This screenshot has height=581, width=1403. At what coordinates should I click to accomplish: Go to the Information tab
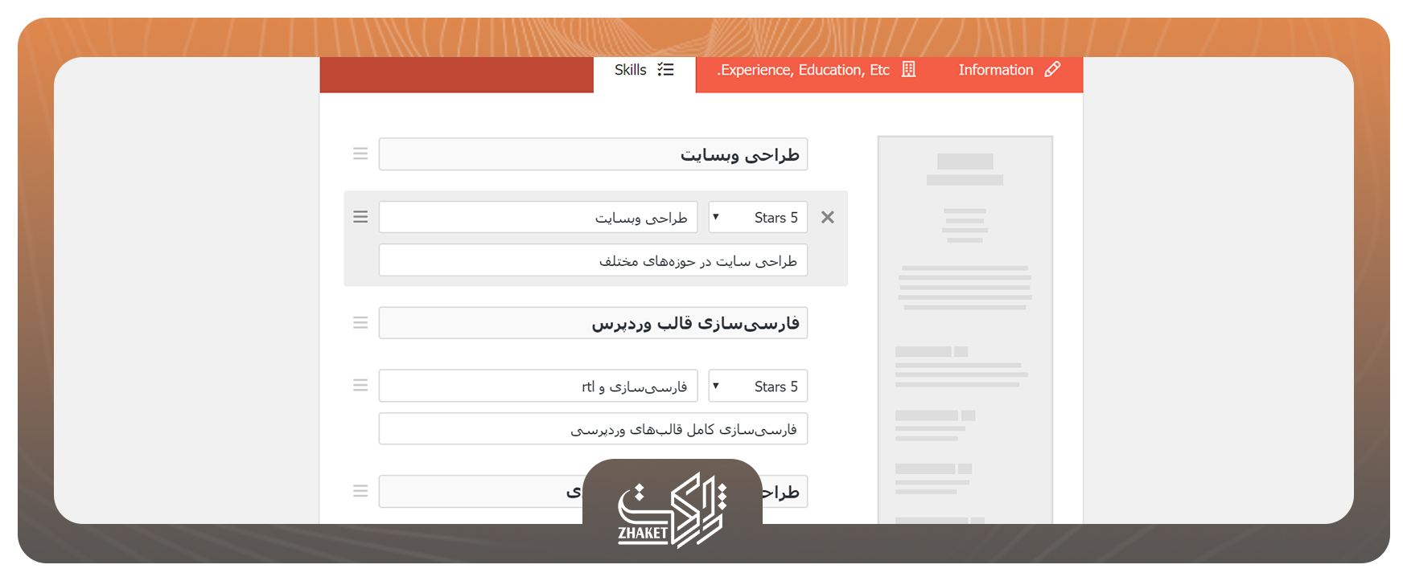click(1008, 71)
